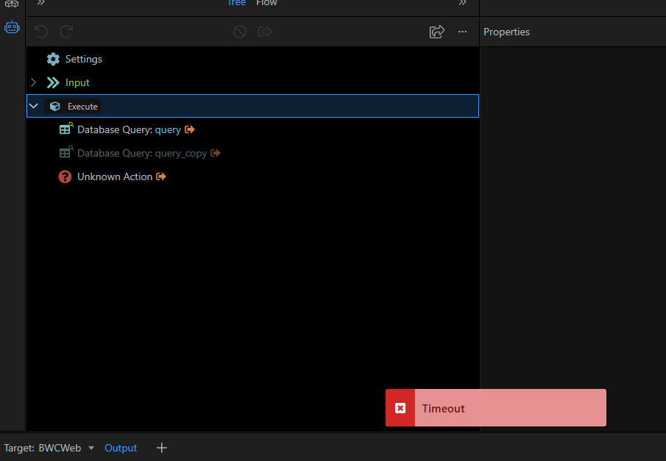Click the share/export icon in toolbar
Image resolution: width=666 pixels, height=461 pixels.
437,32
